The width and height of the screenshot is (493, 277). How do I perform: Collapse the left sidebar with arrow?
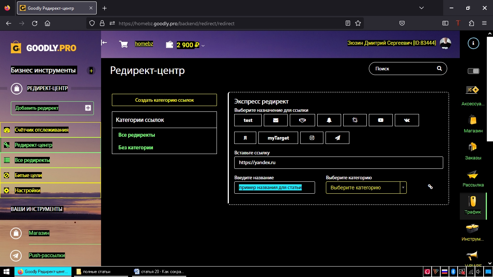click(x=104, y=43)
